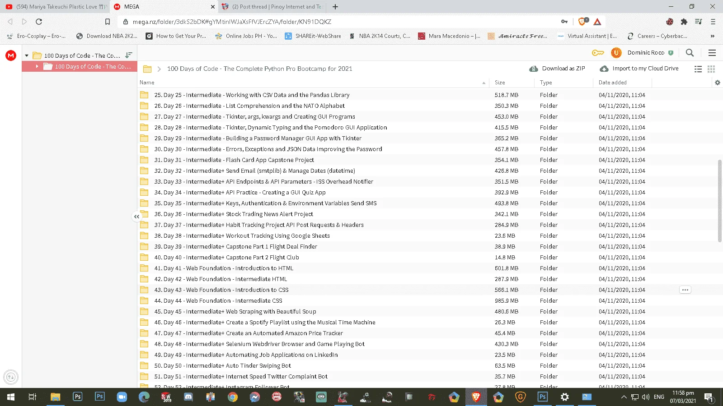Go back with the browser back arrow

point(10,22)
